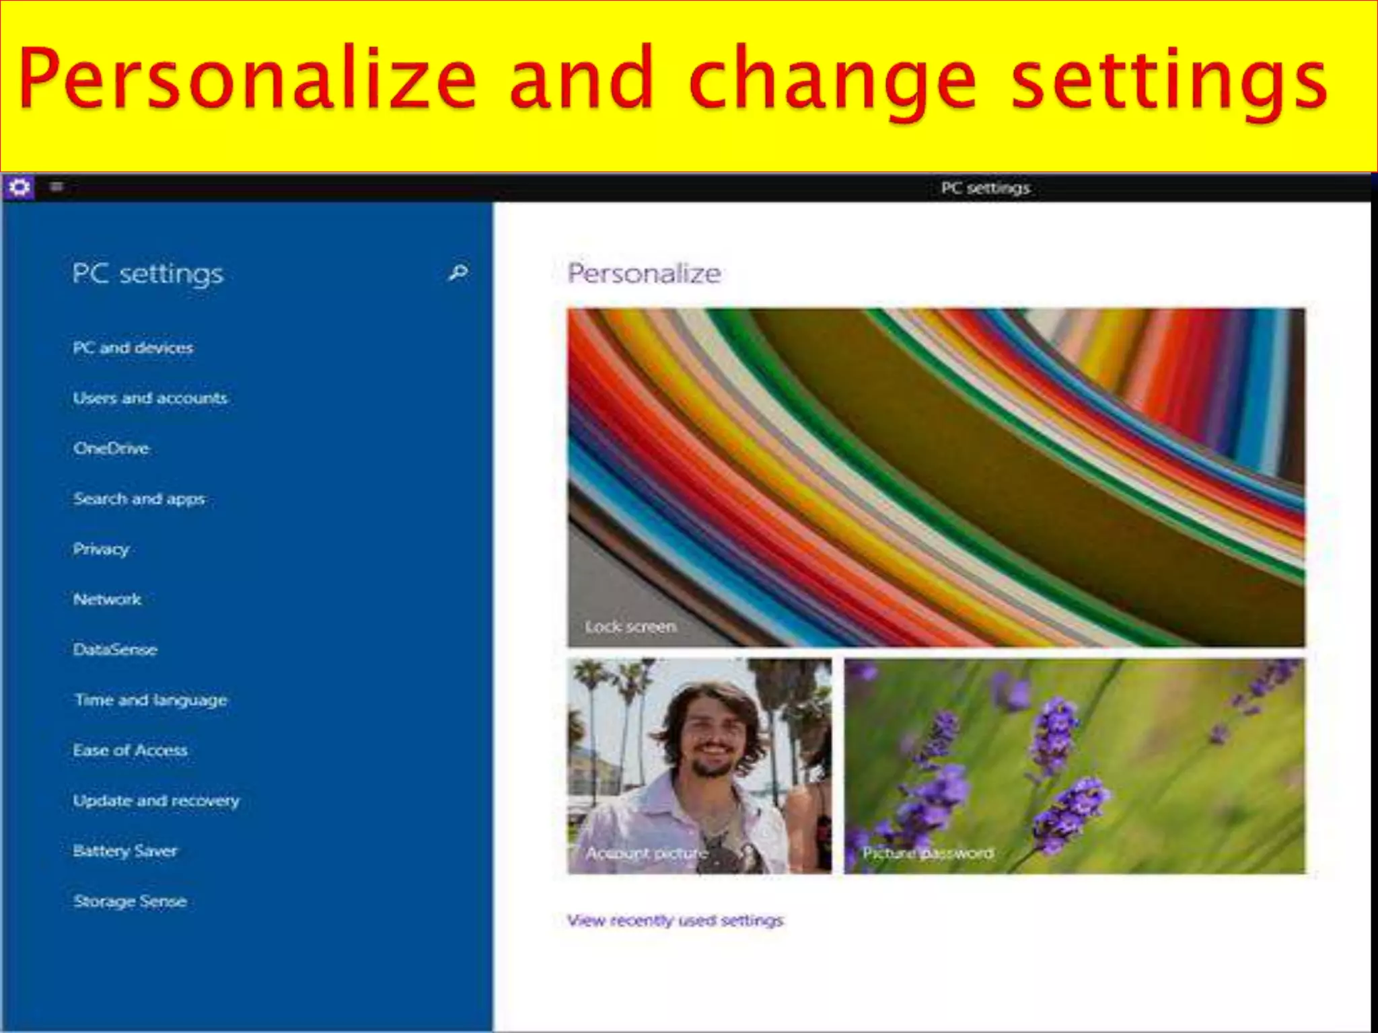1378x1033 pixels.
Task: Open Battery Saver settings
Action: tap(125, 851)
